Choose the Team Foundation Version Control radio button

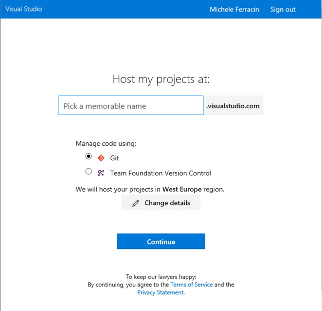click(89, 172)
